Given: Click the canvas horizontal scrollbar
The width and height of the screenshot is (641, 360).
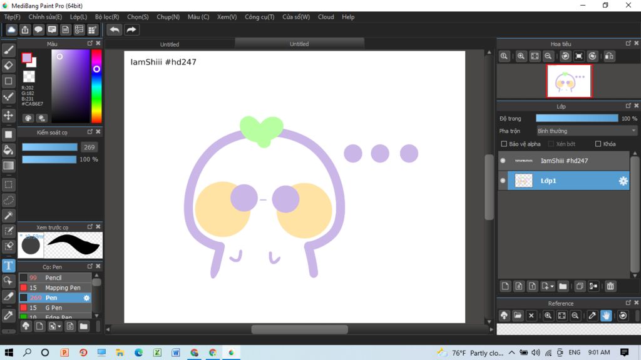Looking at the screenshot, I should click(x=300, y=329).
